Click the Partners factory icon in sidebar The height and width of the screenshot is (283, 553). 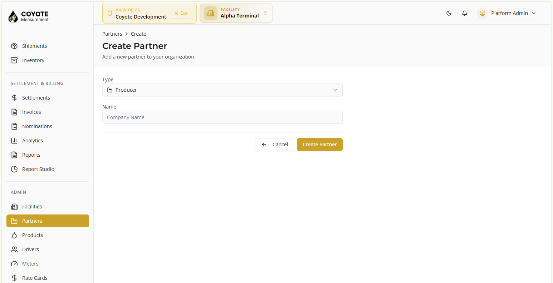coord(14,221)
